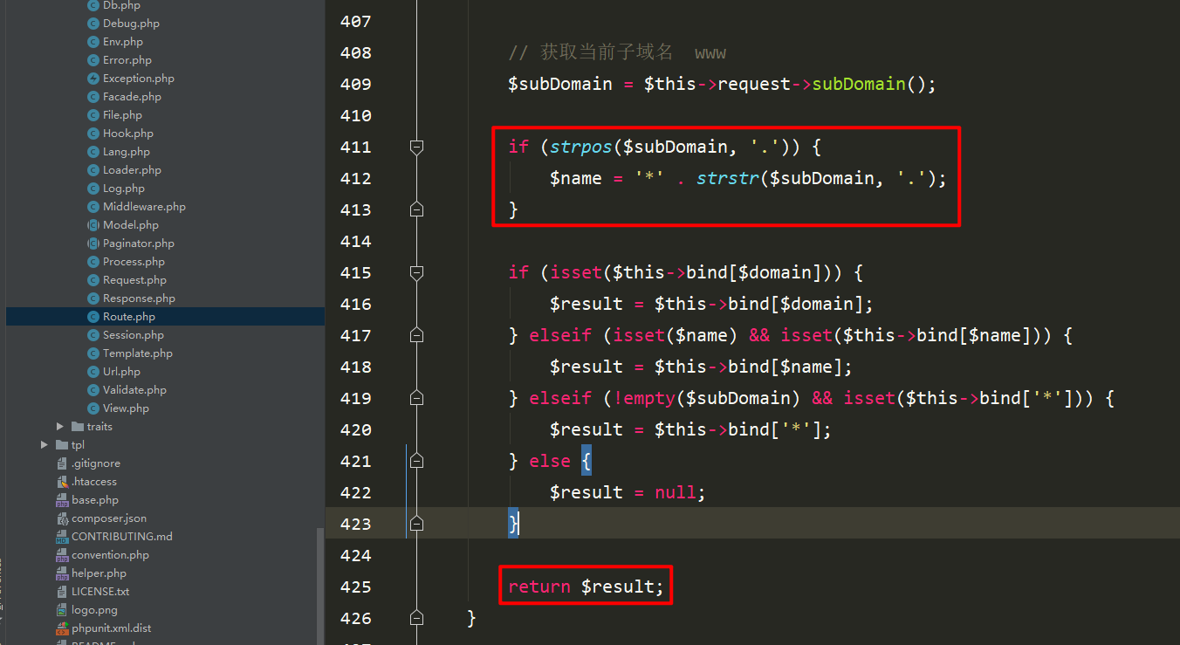
Task: Click the folder icon of tpl
Action: coord(62,445)
